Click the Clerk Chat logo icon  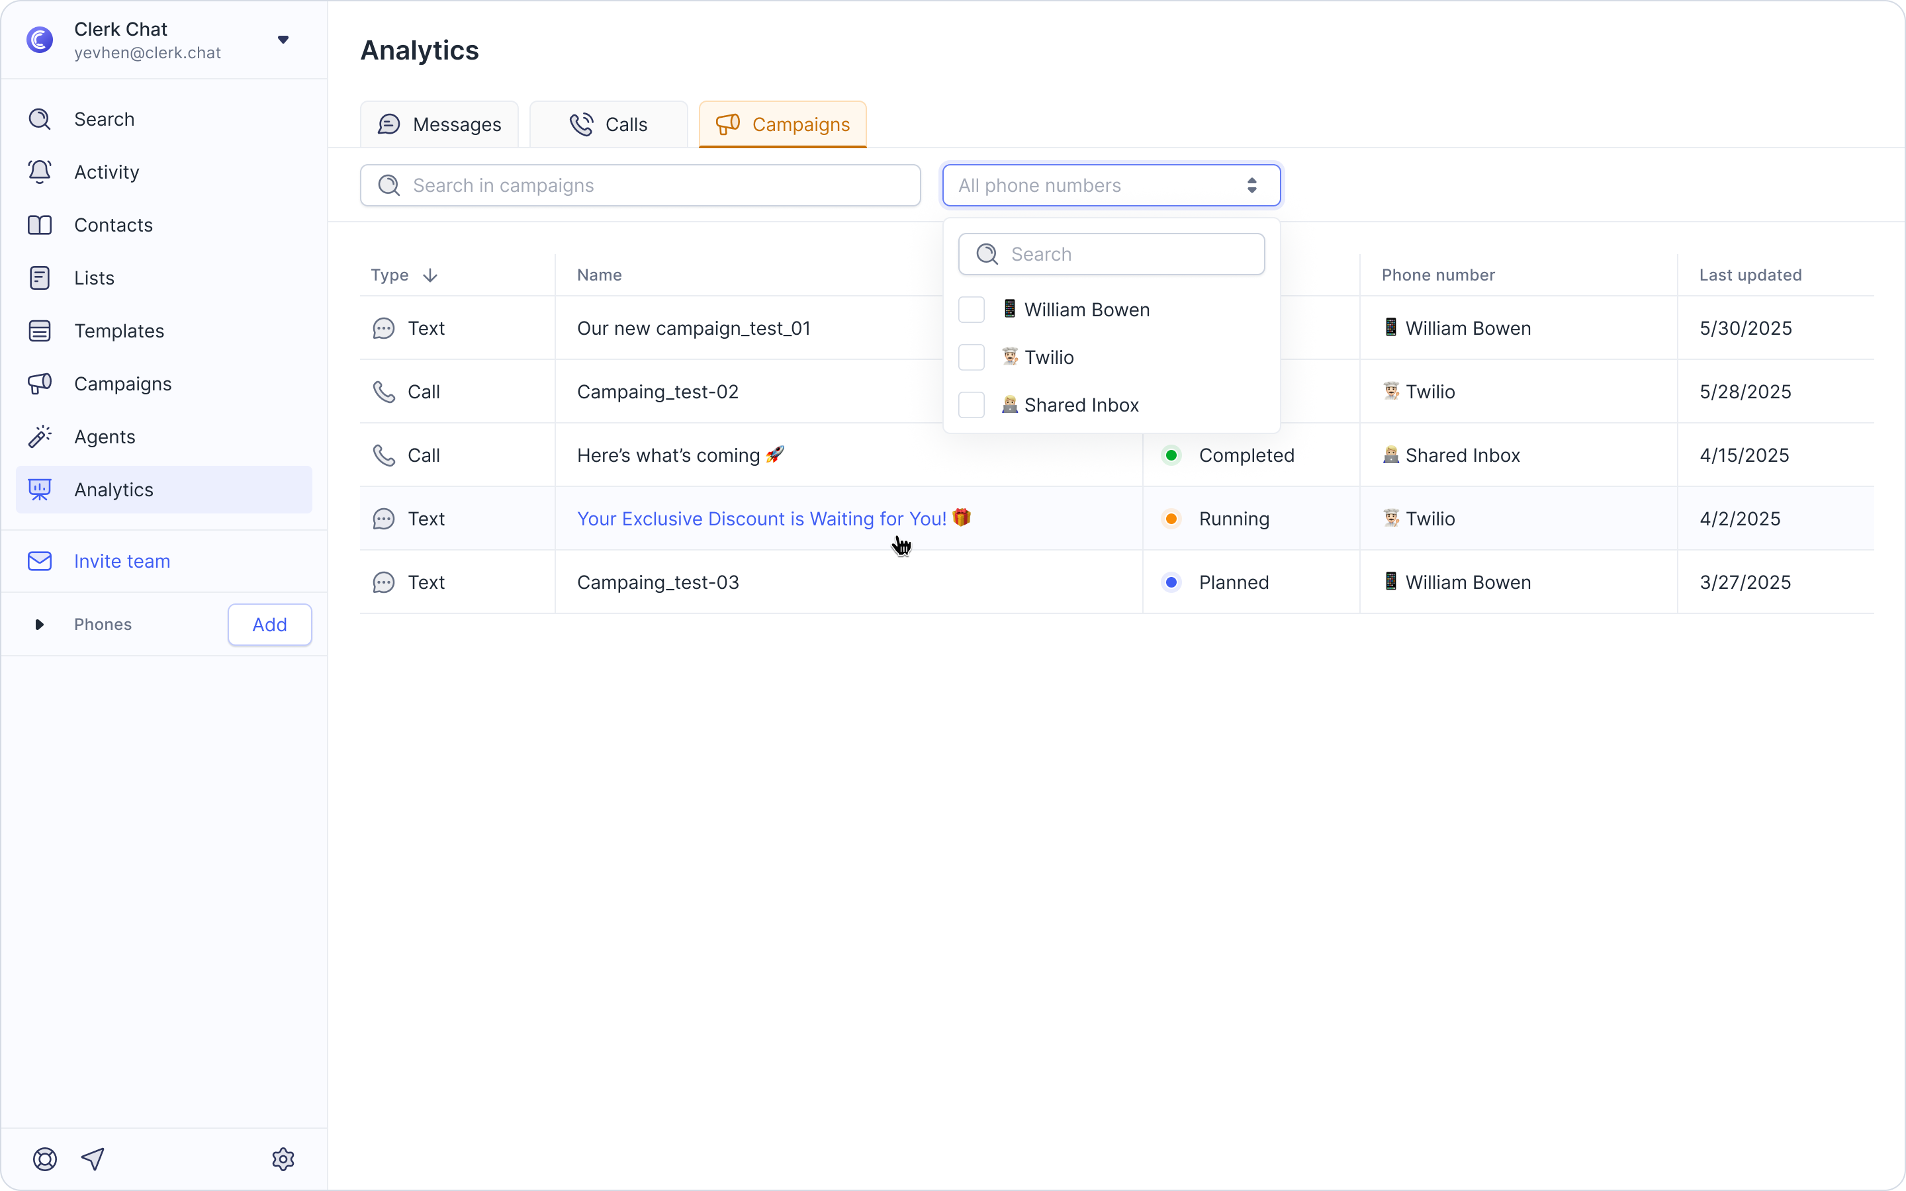point(40,40)
